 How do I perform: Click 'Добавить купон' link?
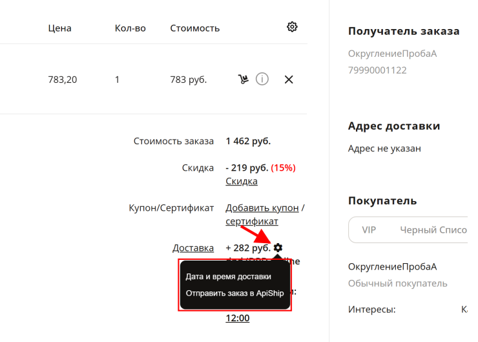coord(262,208)
